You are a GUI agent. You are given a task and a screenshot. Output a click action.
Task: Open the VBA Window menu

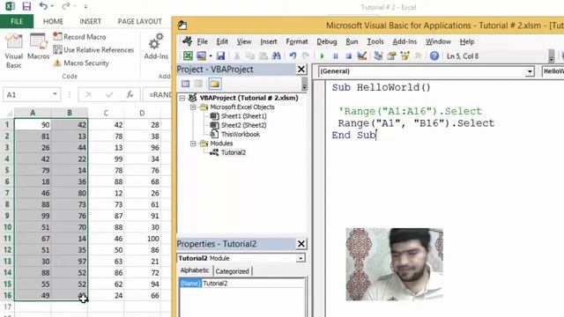point(438,41)
